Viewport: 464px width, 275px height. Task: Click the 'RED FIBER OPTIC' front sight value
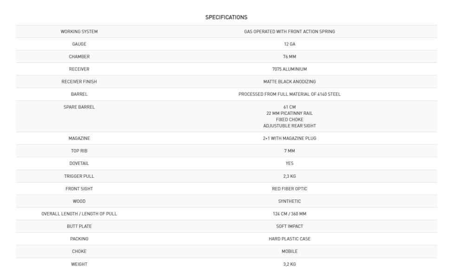290,188
